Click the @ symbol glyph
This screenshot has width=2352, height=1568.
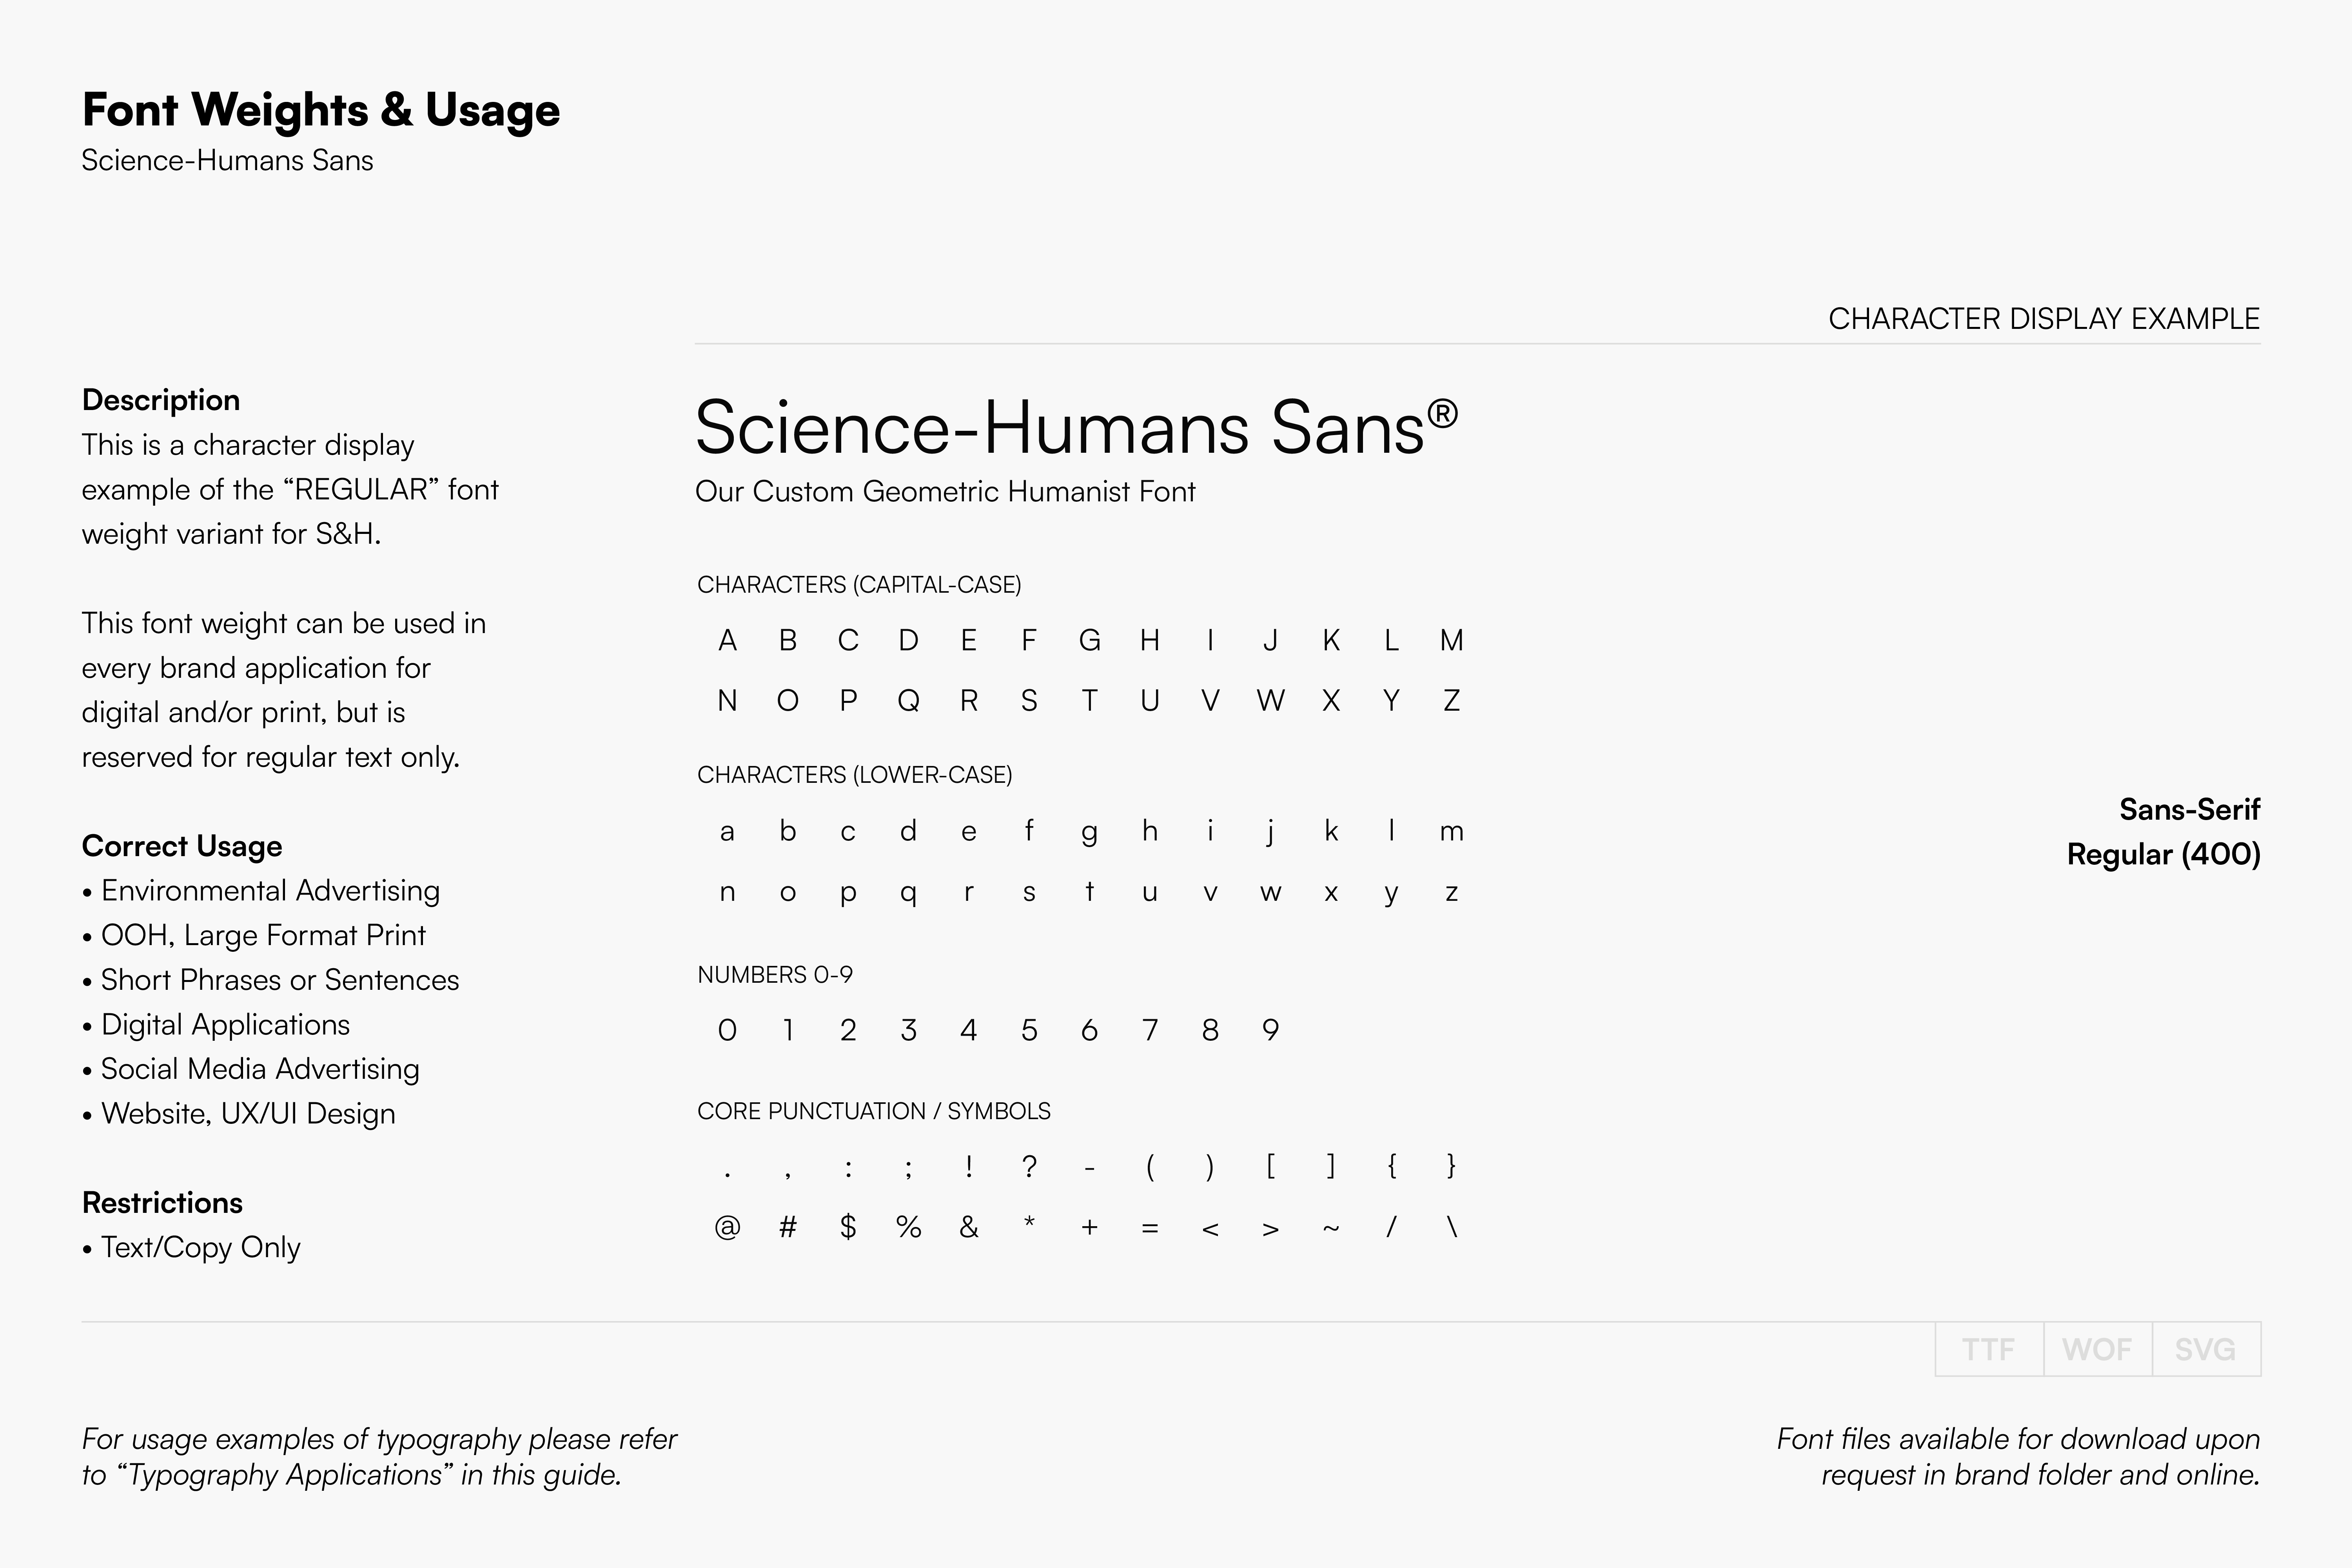click(727, 1227)
